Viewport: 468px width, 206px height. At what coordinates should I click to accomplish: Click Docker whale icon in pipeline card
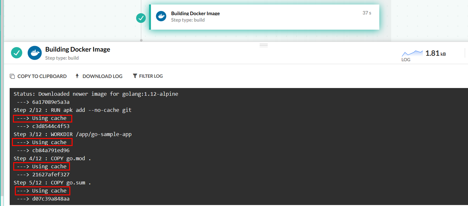tap(161, 16)
